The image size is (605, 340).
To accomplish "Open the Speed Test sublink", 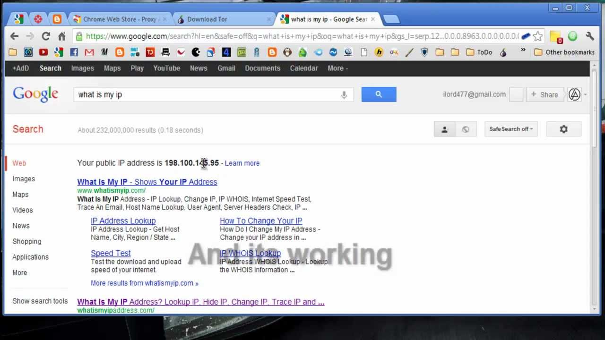I will (x=111, y=253).
